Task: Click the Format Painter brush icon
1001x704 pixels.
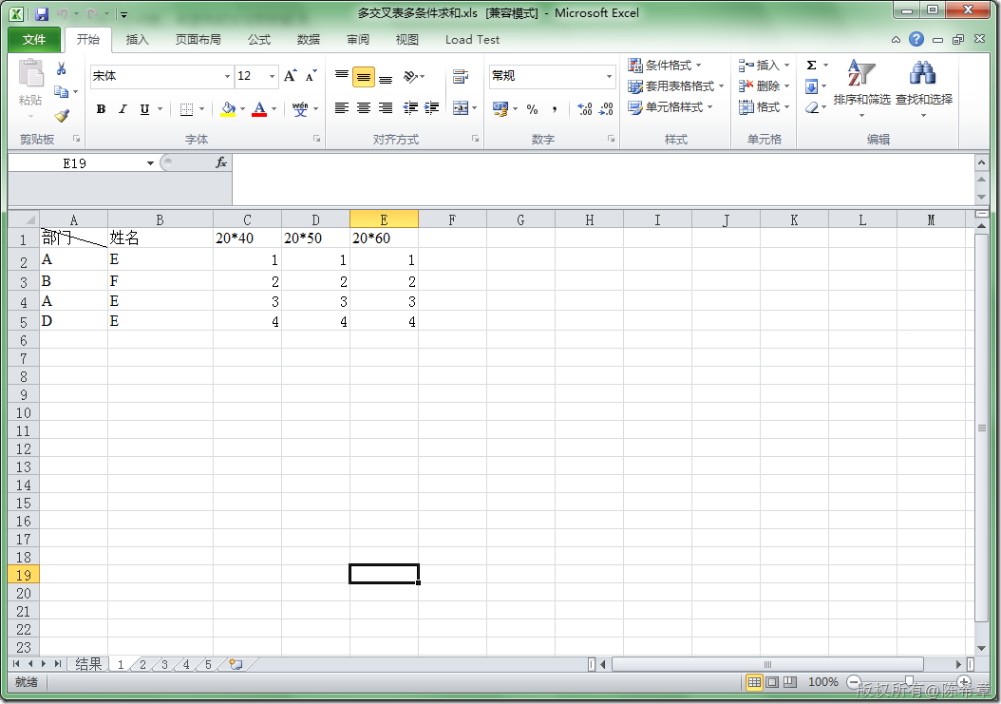Action: 62,116
